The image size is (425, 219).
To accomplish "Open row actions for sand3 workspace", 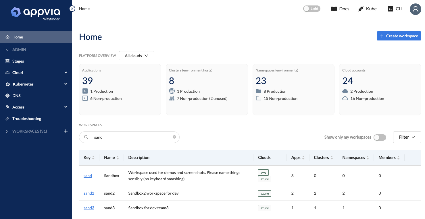I will (x=413, y=208).
